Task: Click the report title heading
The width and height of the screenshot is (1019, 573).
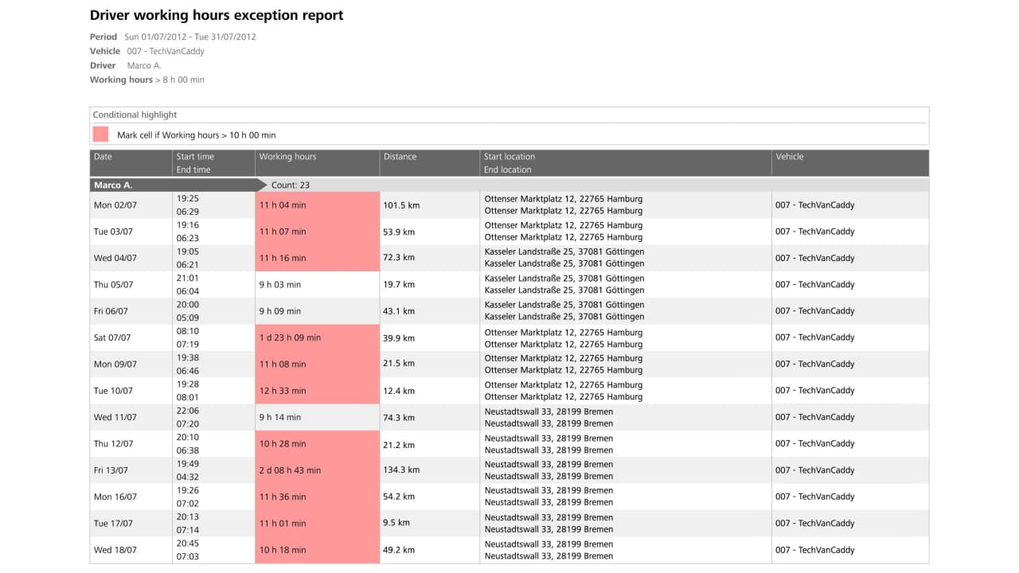Action: click(x=217, y=15)
